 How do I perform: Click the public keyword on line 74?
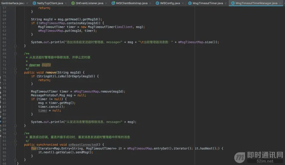[29, 73]
